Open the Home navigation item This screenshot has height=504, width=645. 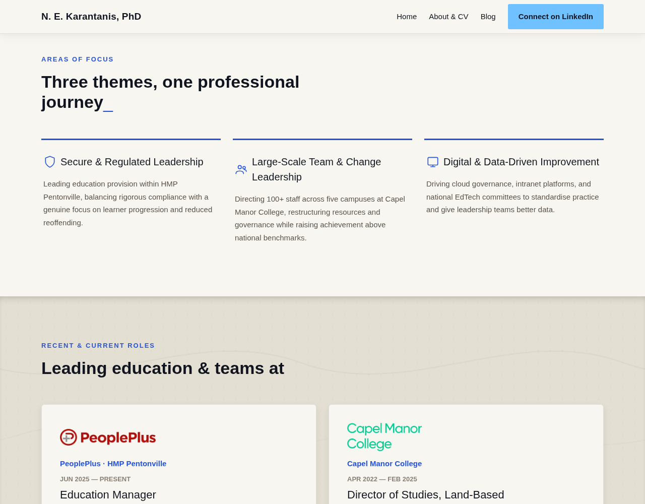coord(407,17)
